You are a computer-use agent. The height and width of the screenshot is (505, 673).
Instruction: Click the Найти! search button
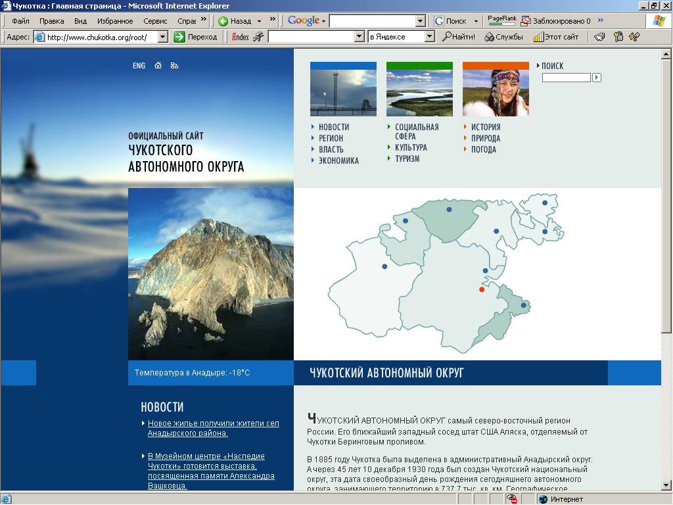click(x=459, y=37)
